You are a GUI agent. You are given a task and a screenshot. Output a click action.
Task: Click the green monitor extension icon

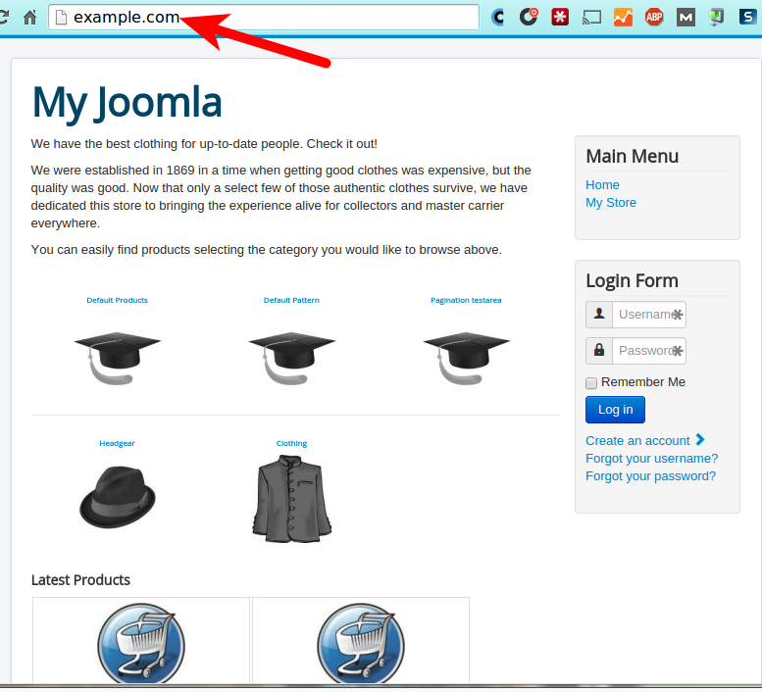pyautogui.click(x=716, y=18)
